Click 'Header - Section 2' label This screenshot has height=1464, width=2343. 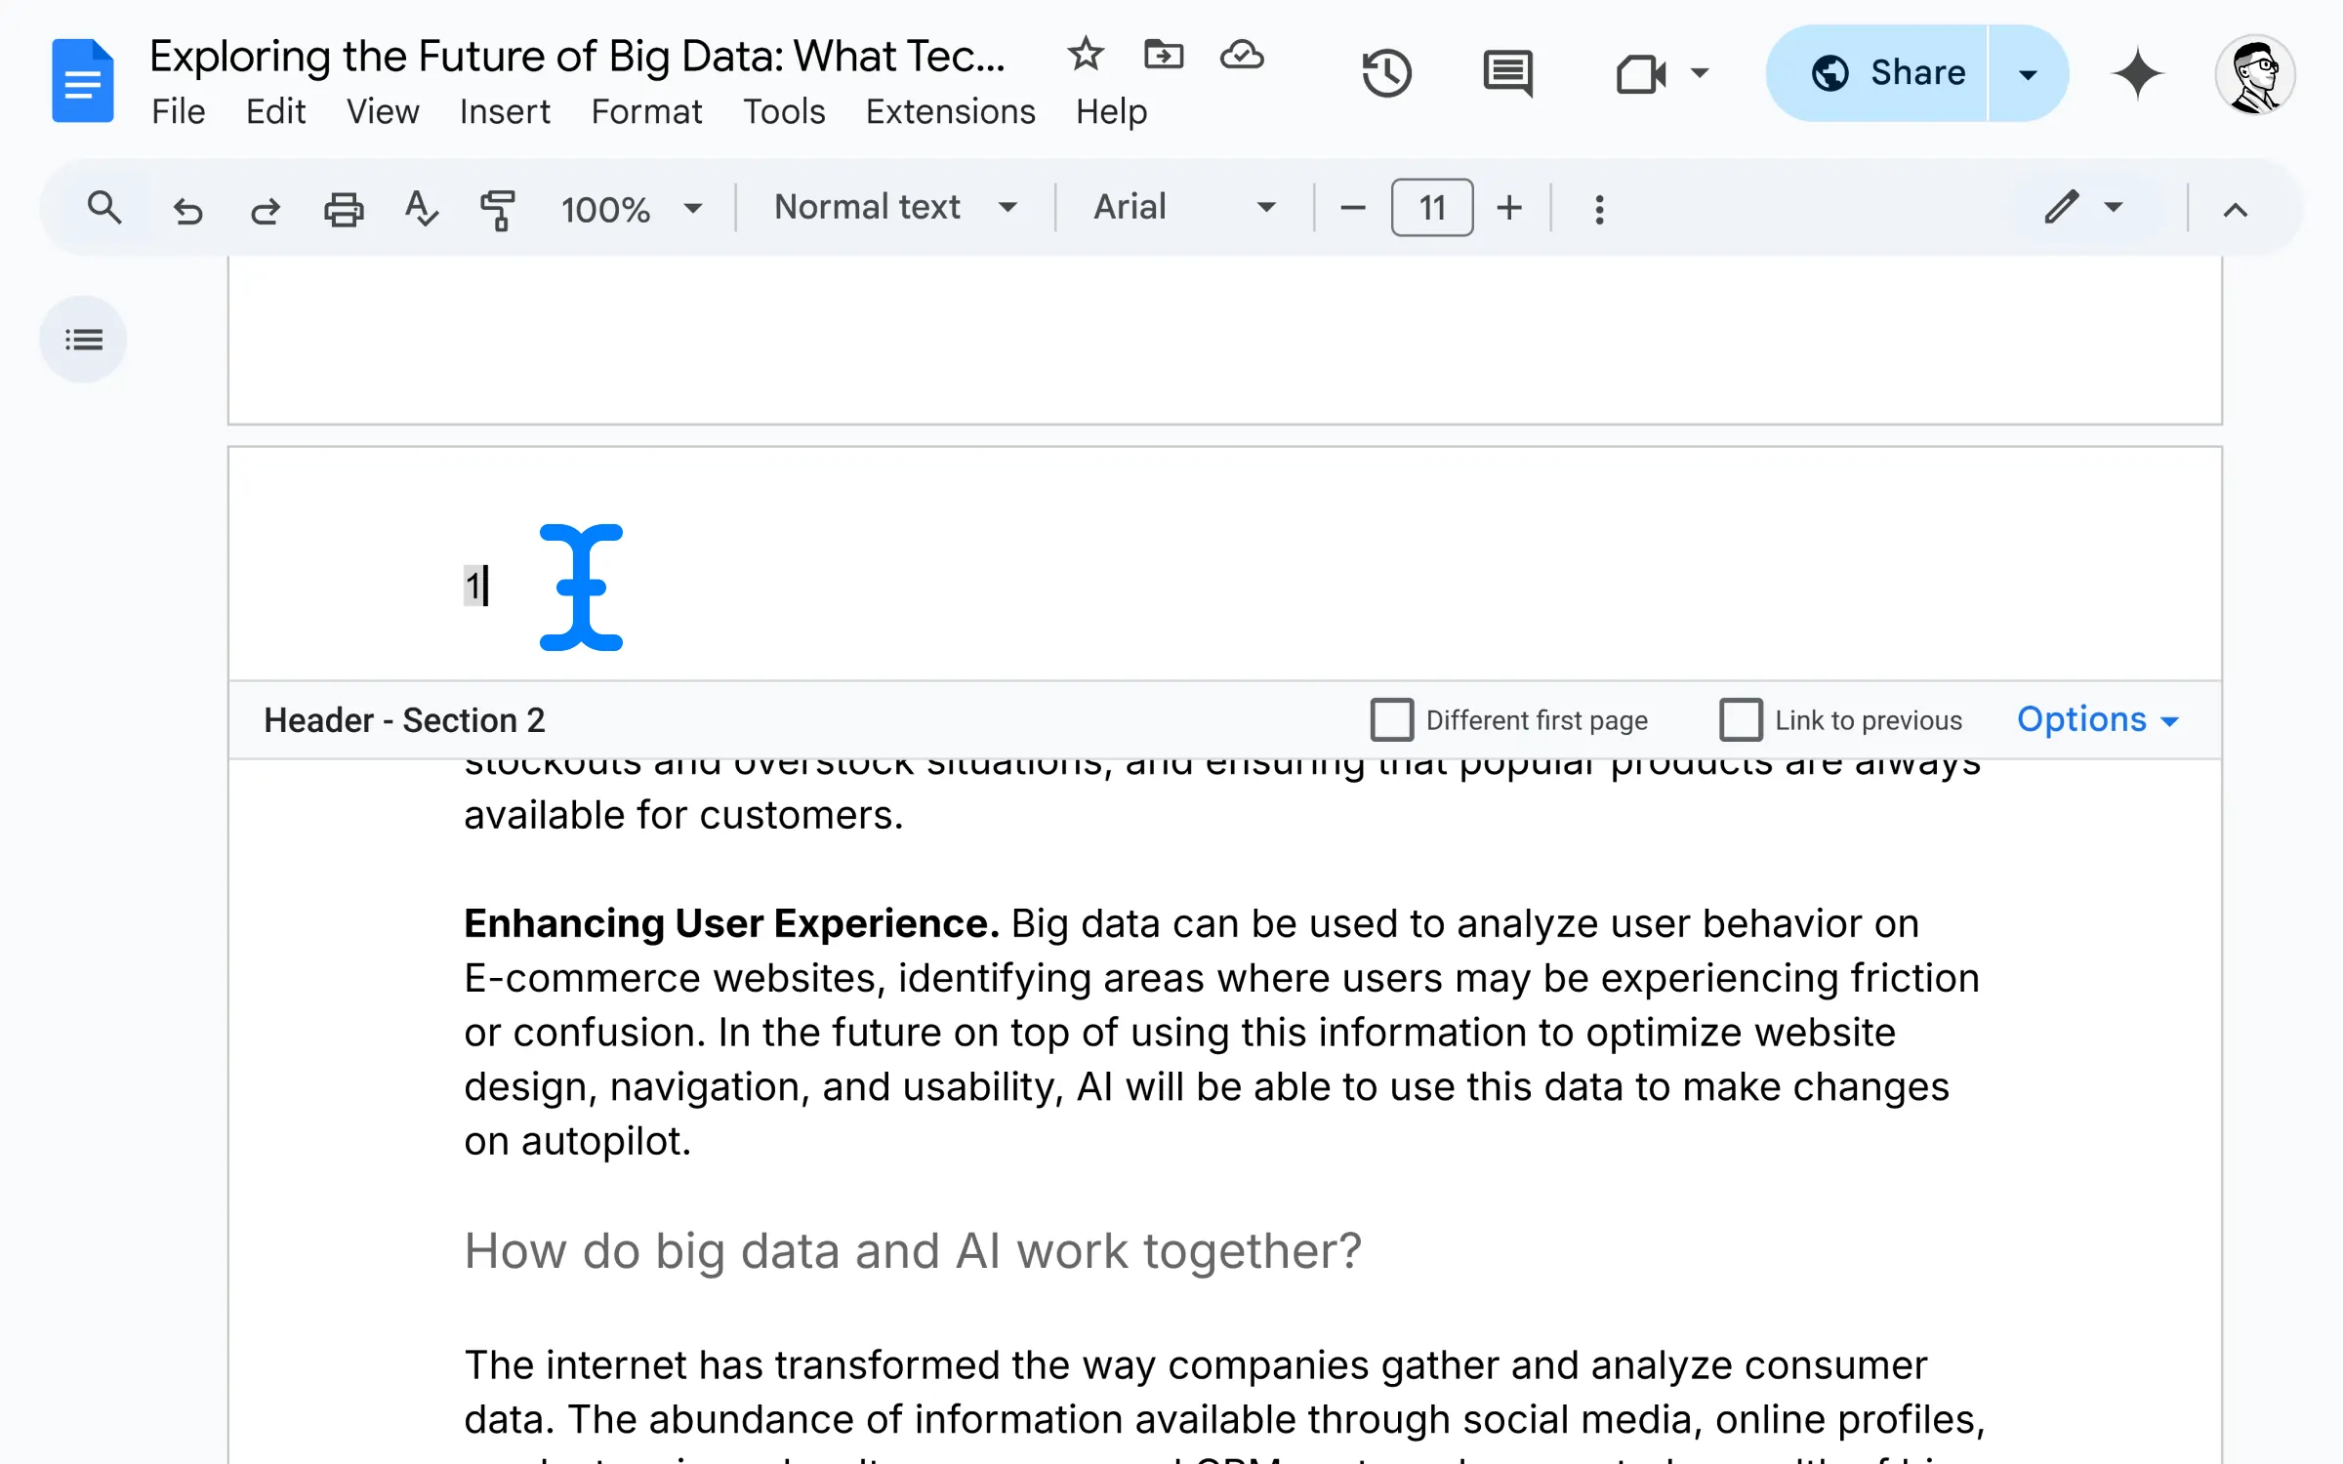404,720
